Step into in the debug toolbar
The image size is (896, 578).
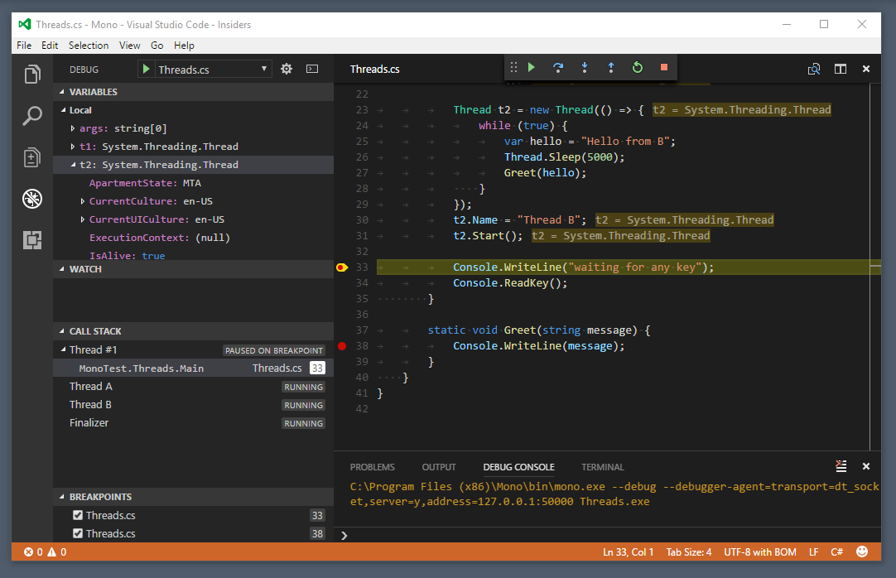585,67
